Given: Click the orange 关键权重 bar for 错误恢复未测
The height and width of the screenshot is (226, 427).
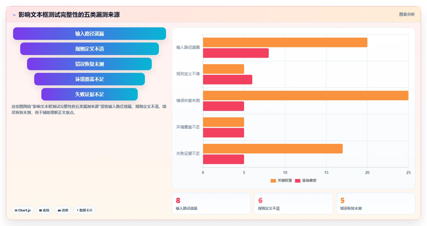Looking at the screenshot, I should [306, 95].
